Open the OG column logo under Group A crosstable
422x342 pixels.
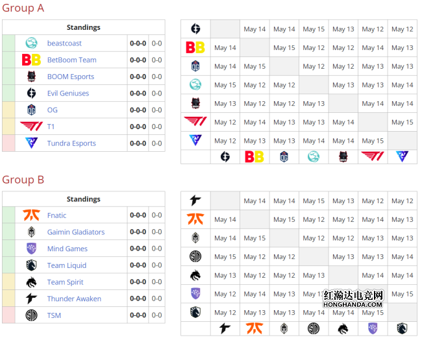[284, 156]
